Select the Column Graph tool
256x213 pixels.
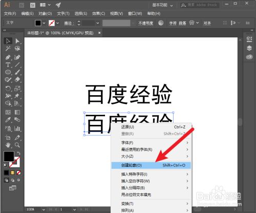tap(17, 129)
